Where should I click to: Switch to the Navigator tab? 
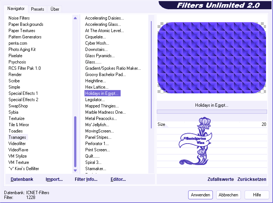tap(16, 8)
